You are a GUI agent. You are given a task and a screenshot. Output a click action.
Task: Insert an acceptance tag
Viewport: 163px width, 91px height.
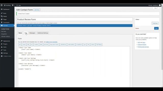79,44
